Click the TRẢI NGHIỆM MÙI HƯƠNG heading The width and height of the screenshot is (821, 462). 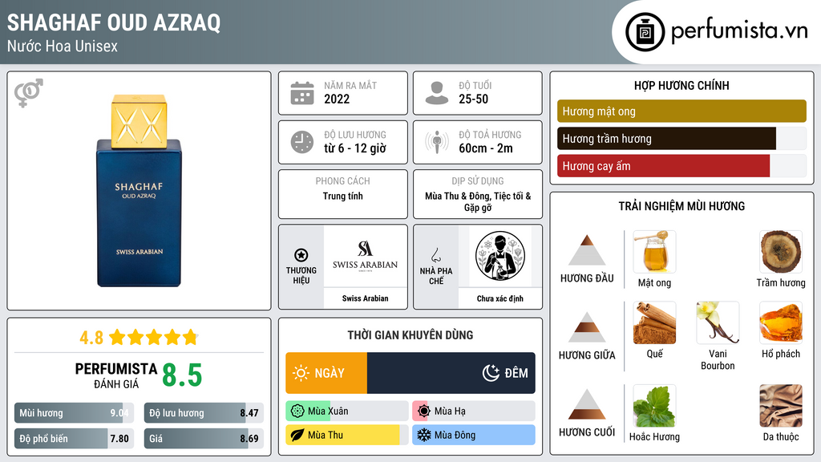[681, 206]
